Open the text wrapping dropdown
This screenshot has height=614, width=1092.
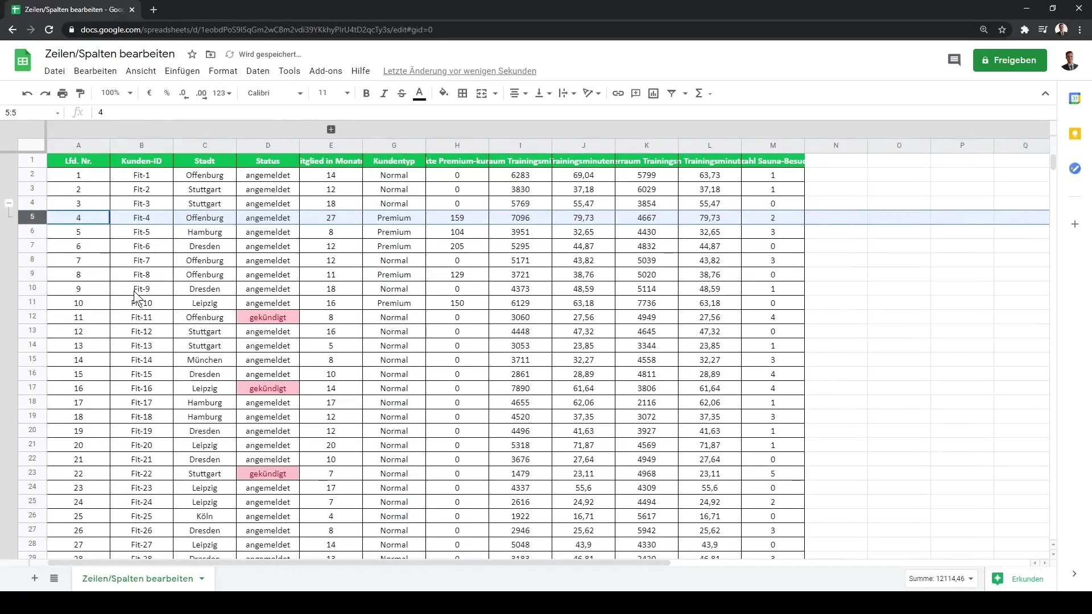tap(568, 93)
